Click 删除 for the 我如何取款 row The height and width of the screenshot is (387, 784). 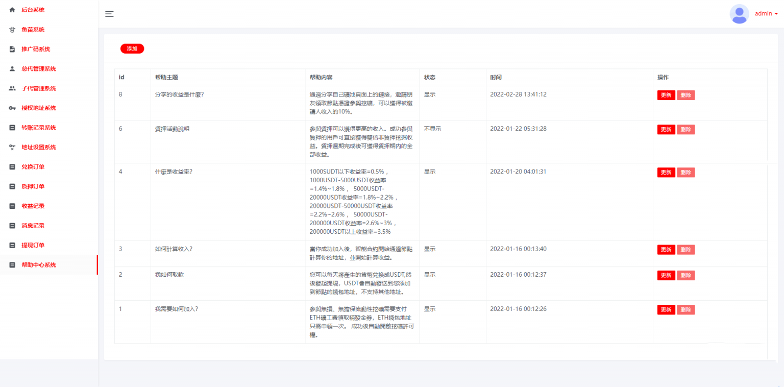pyautogui.click(x=685, y=275)
